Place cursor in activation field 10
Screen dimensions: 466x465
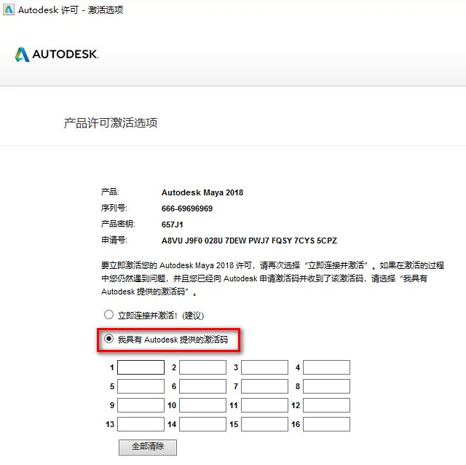tap(202, 405)
